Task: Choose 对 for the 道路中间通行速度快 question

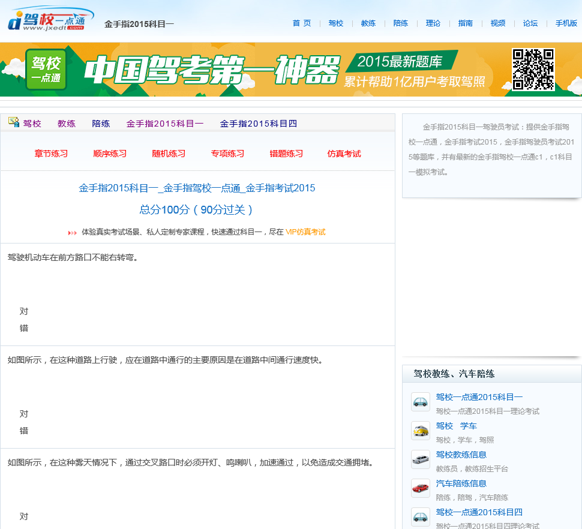Action: pyautogui.click(x=24, y=414)
